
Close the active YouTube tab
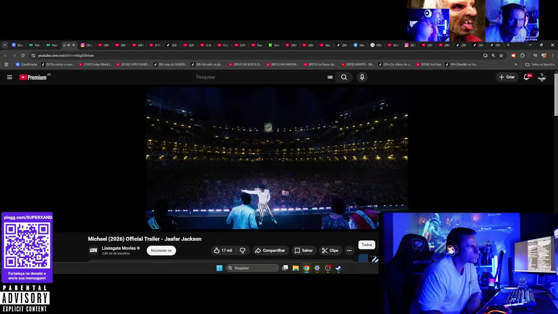[x=73, y=45]
